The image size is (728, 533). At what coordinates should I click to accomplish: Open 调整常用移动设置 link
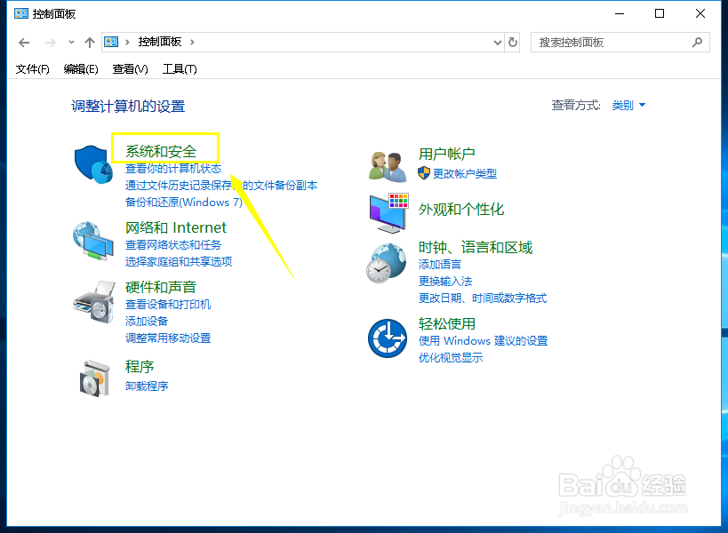tap(168, 338)
